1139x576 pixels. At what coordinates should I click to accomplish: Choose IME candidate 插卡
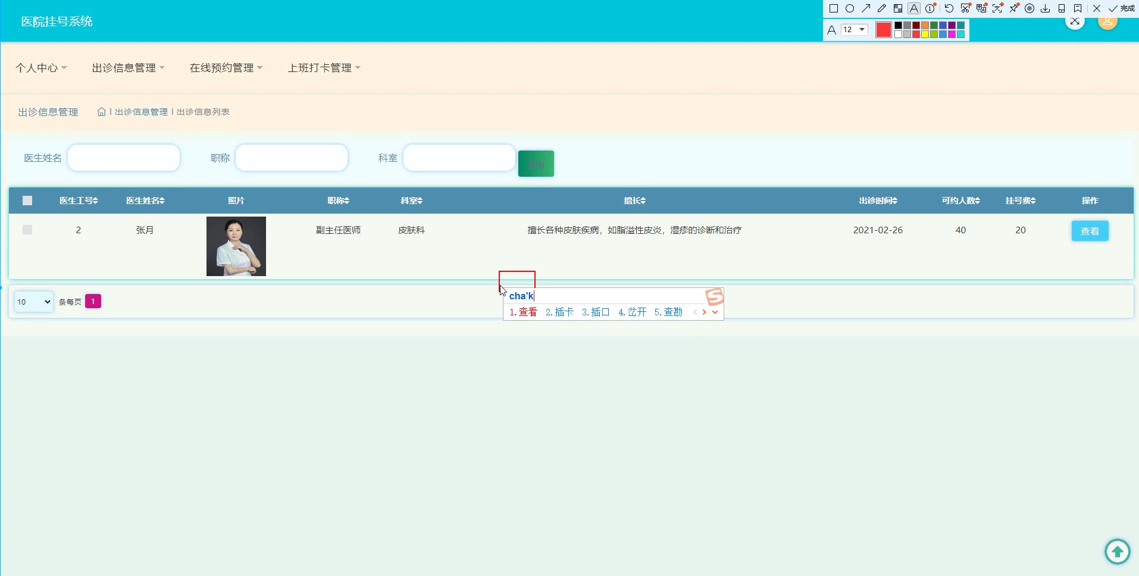click(x=559, y=312)
